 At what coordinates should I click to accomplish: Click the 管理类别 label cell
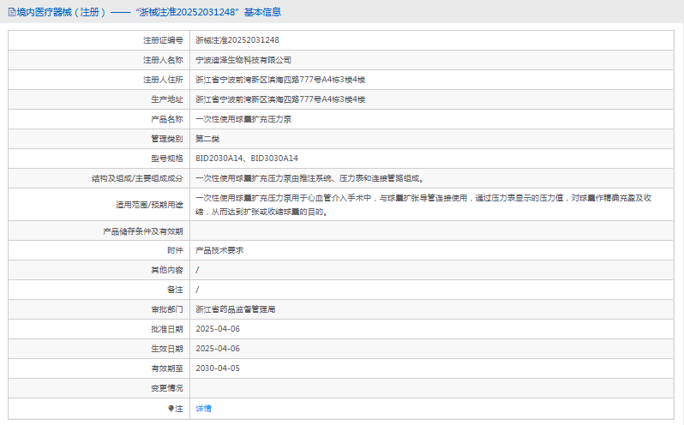coord(99,139)
